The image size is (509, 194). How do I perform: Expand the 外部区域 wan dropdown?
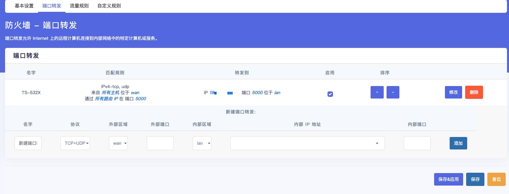pyautogui.click(x=118, y=143)
